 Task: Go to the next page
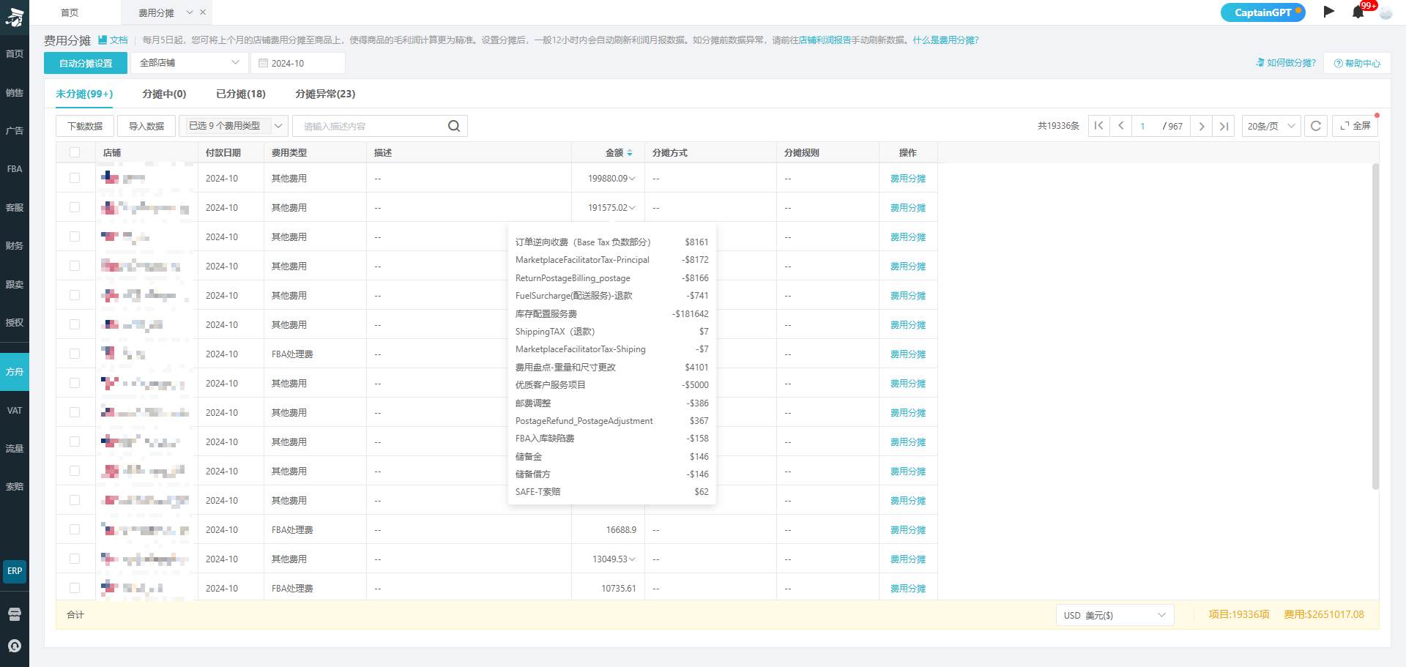tap(1201, 126)
